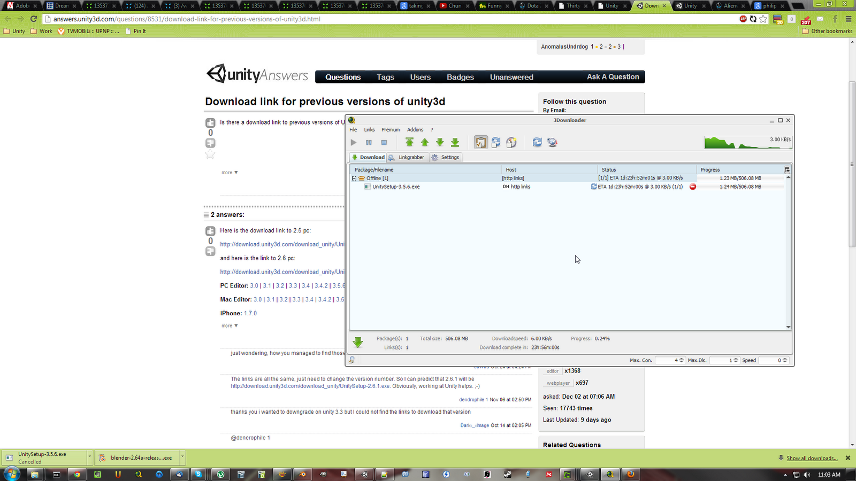Click JDownloader reconnect/refresh icon
Viewport: 856px width, 481px height.
point(537,142)
